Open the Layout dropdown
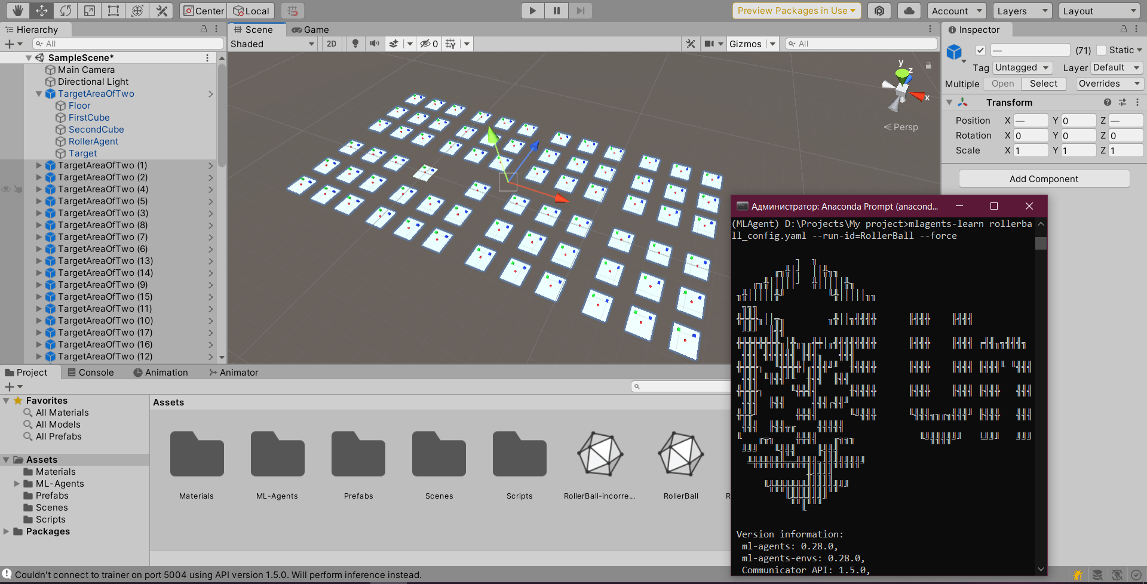This screenshot has width=1147, height=584. pos(1099,11)
